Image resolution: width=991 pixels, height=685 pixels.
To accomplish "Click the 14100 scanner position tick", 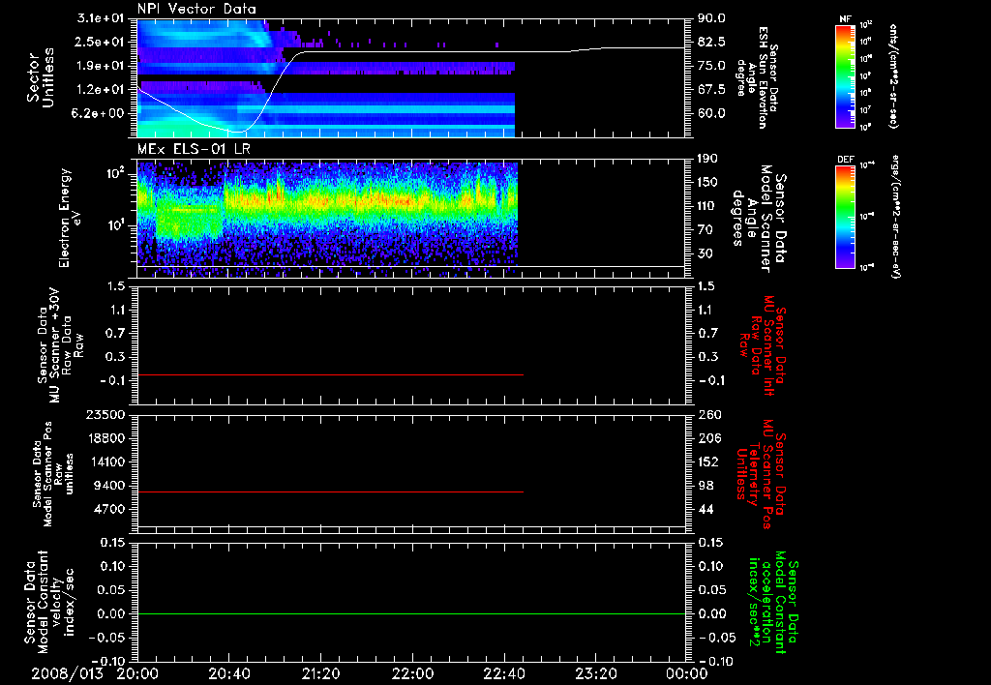I will [107, 462].
